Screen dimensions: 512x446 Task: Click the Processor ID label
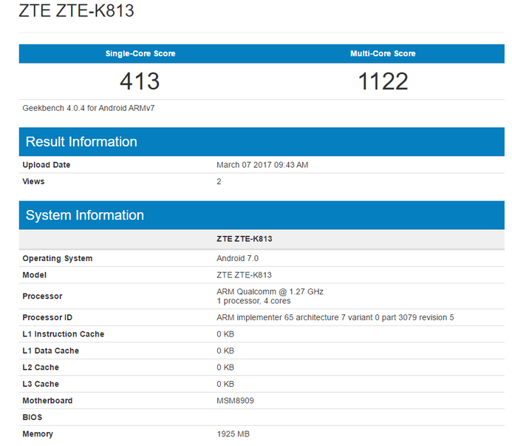[x=47, y=317]
